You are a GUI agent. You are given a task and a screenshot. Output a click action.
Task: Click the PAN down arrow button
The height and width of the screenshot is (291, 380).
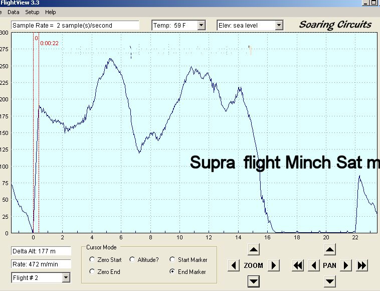point(329,281)
